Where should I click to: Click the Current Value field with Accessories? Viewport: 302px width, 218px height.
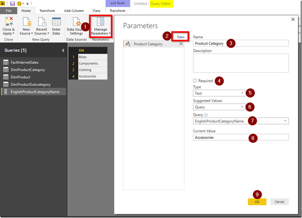[241, 137]
